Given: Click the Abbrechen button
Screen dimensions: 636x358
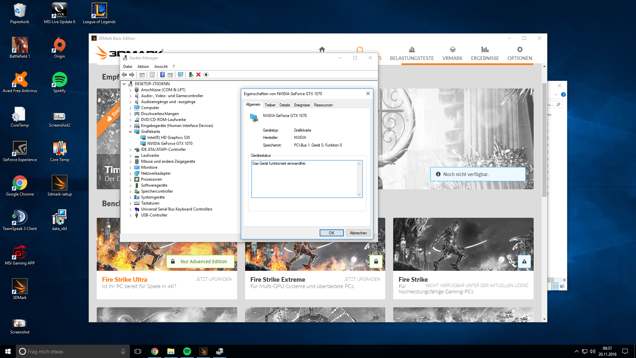Looking at the screenshot, I should click(358, 233).
